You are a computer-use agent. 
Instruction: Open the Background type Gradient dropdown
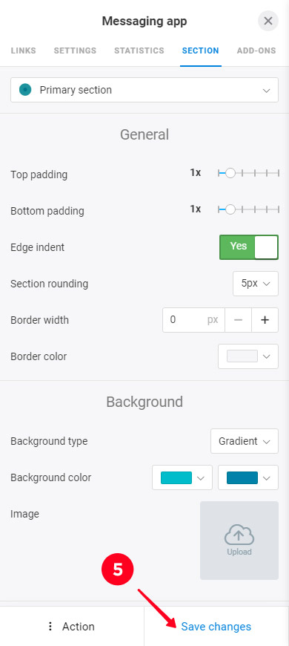point(245,441)
